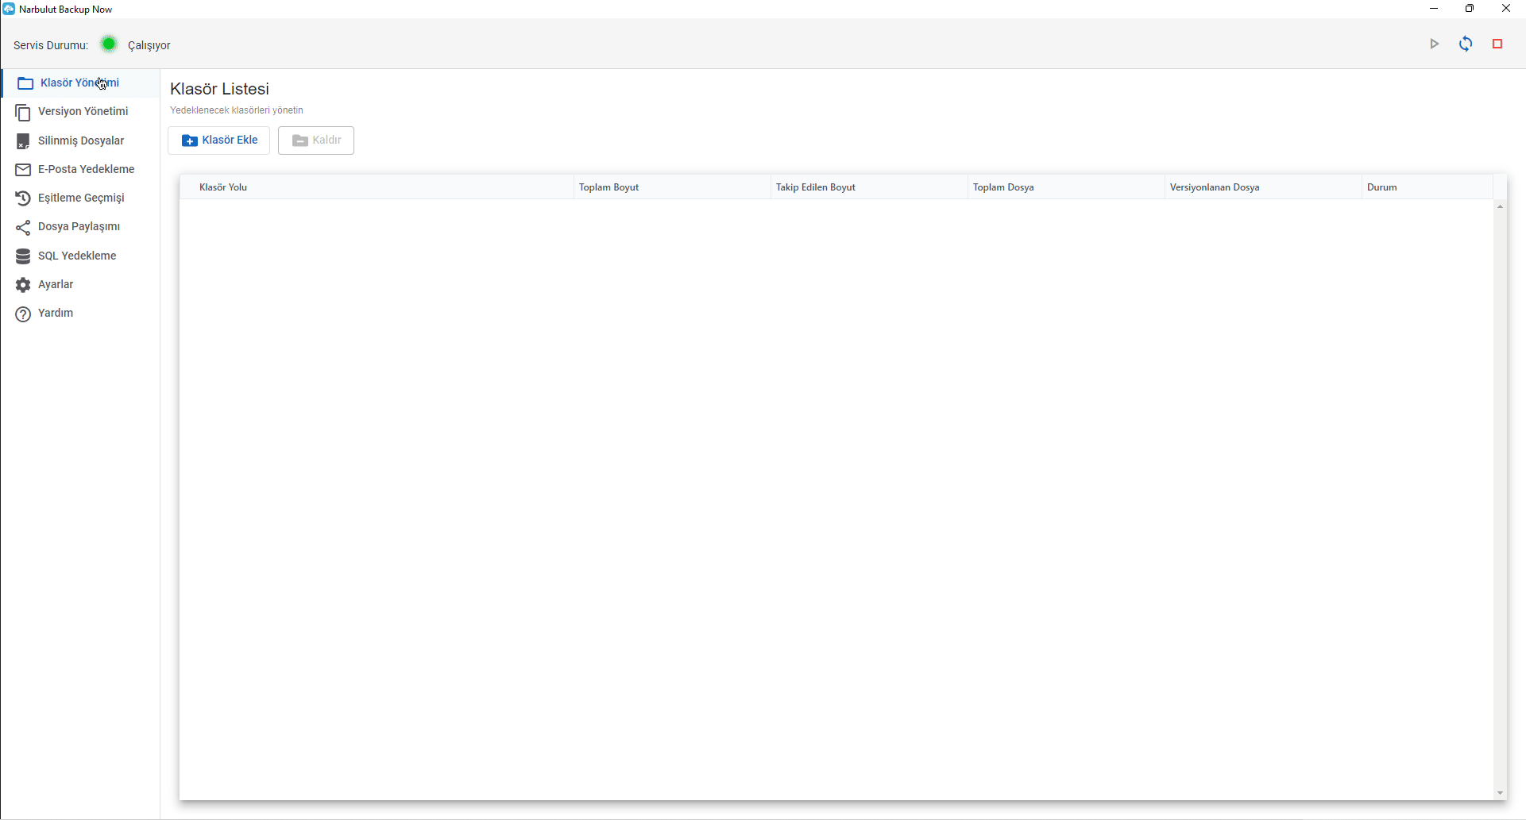
Task: Open Silinmiş Dosyalar section
Action: click(80, 141)
